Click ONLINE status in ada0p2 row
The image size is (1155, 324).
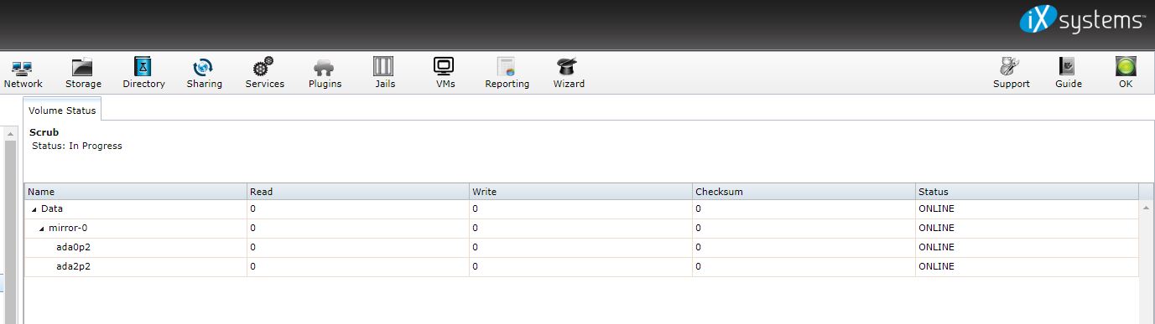(x=936, y=247)
